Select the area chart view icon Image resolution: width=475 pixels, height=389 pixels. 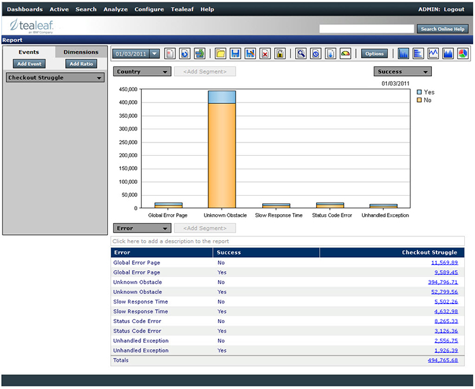pyautogui.click(x=448, y=54)
